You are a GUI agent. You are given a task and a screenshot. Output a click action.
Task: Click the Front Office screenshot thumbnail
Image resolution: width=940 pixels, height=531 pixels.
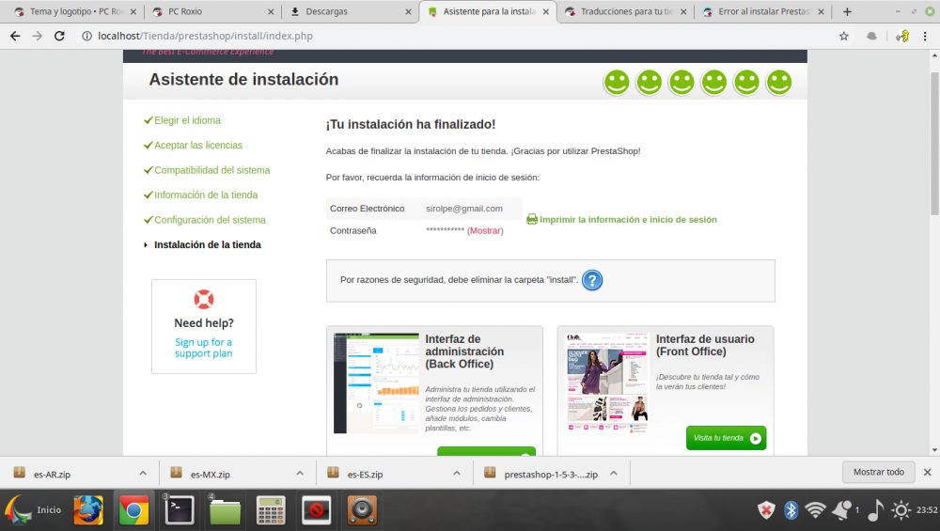(606, 383)
